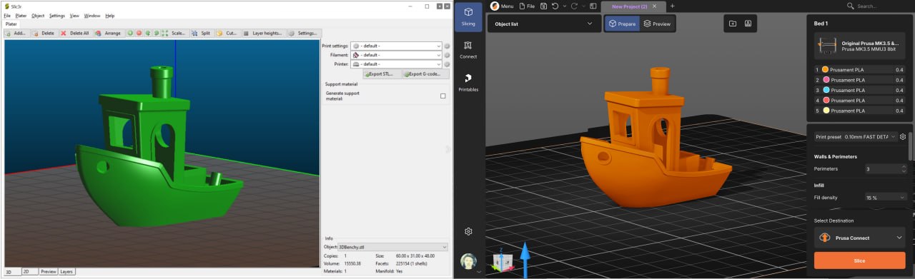This screenshot has height=279, width=915.
Task: Click the gear icon beside Print preset
Action: click(903, 136)
